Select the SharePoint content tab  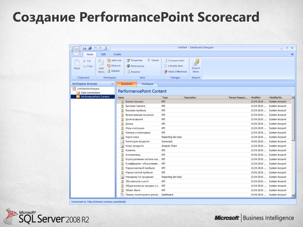[x=127, y=84]
